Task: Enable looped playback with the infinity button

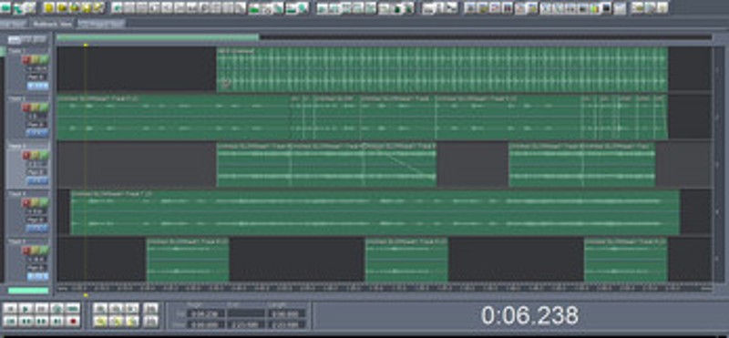Action: pos(72,308)
